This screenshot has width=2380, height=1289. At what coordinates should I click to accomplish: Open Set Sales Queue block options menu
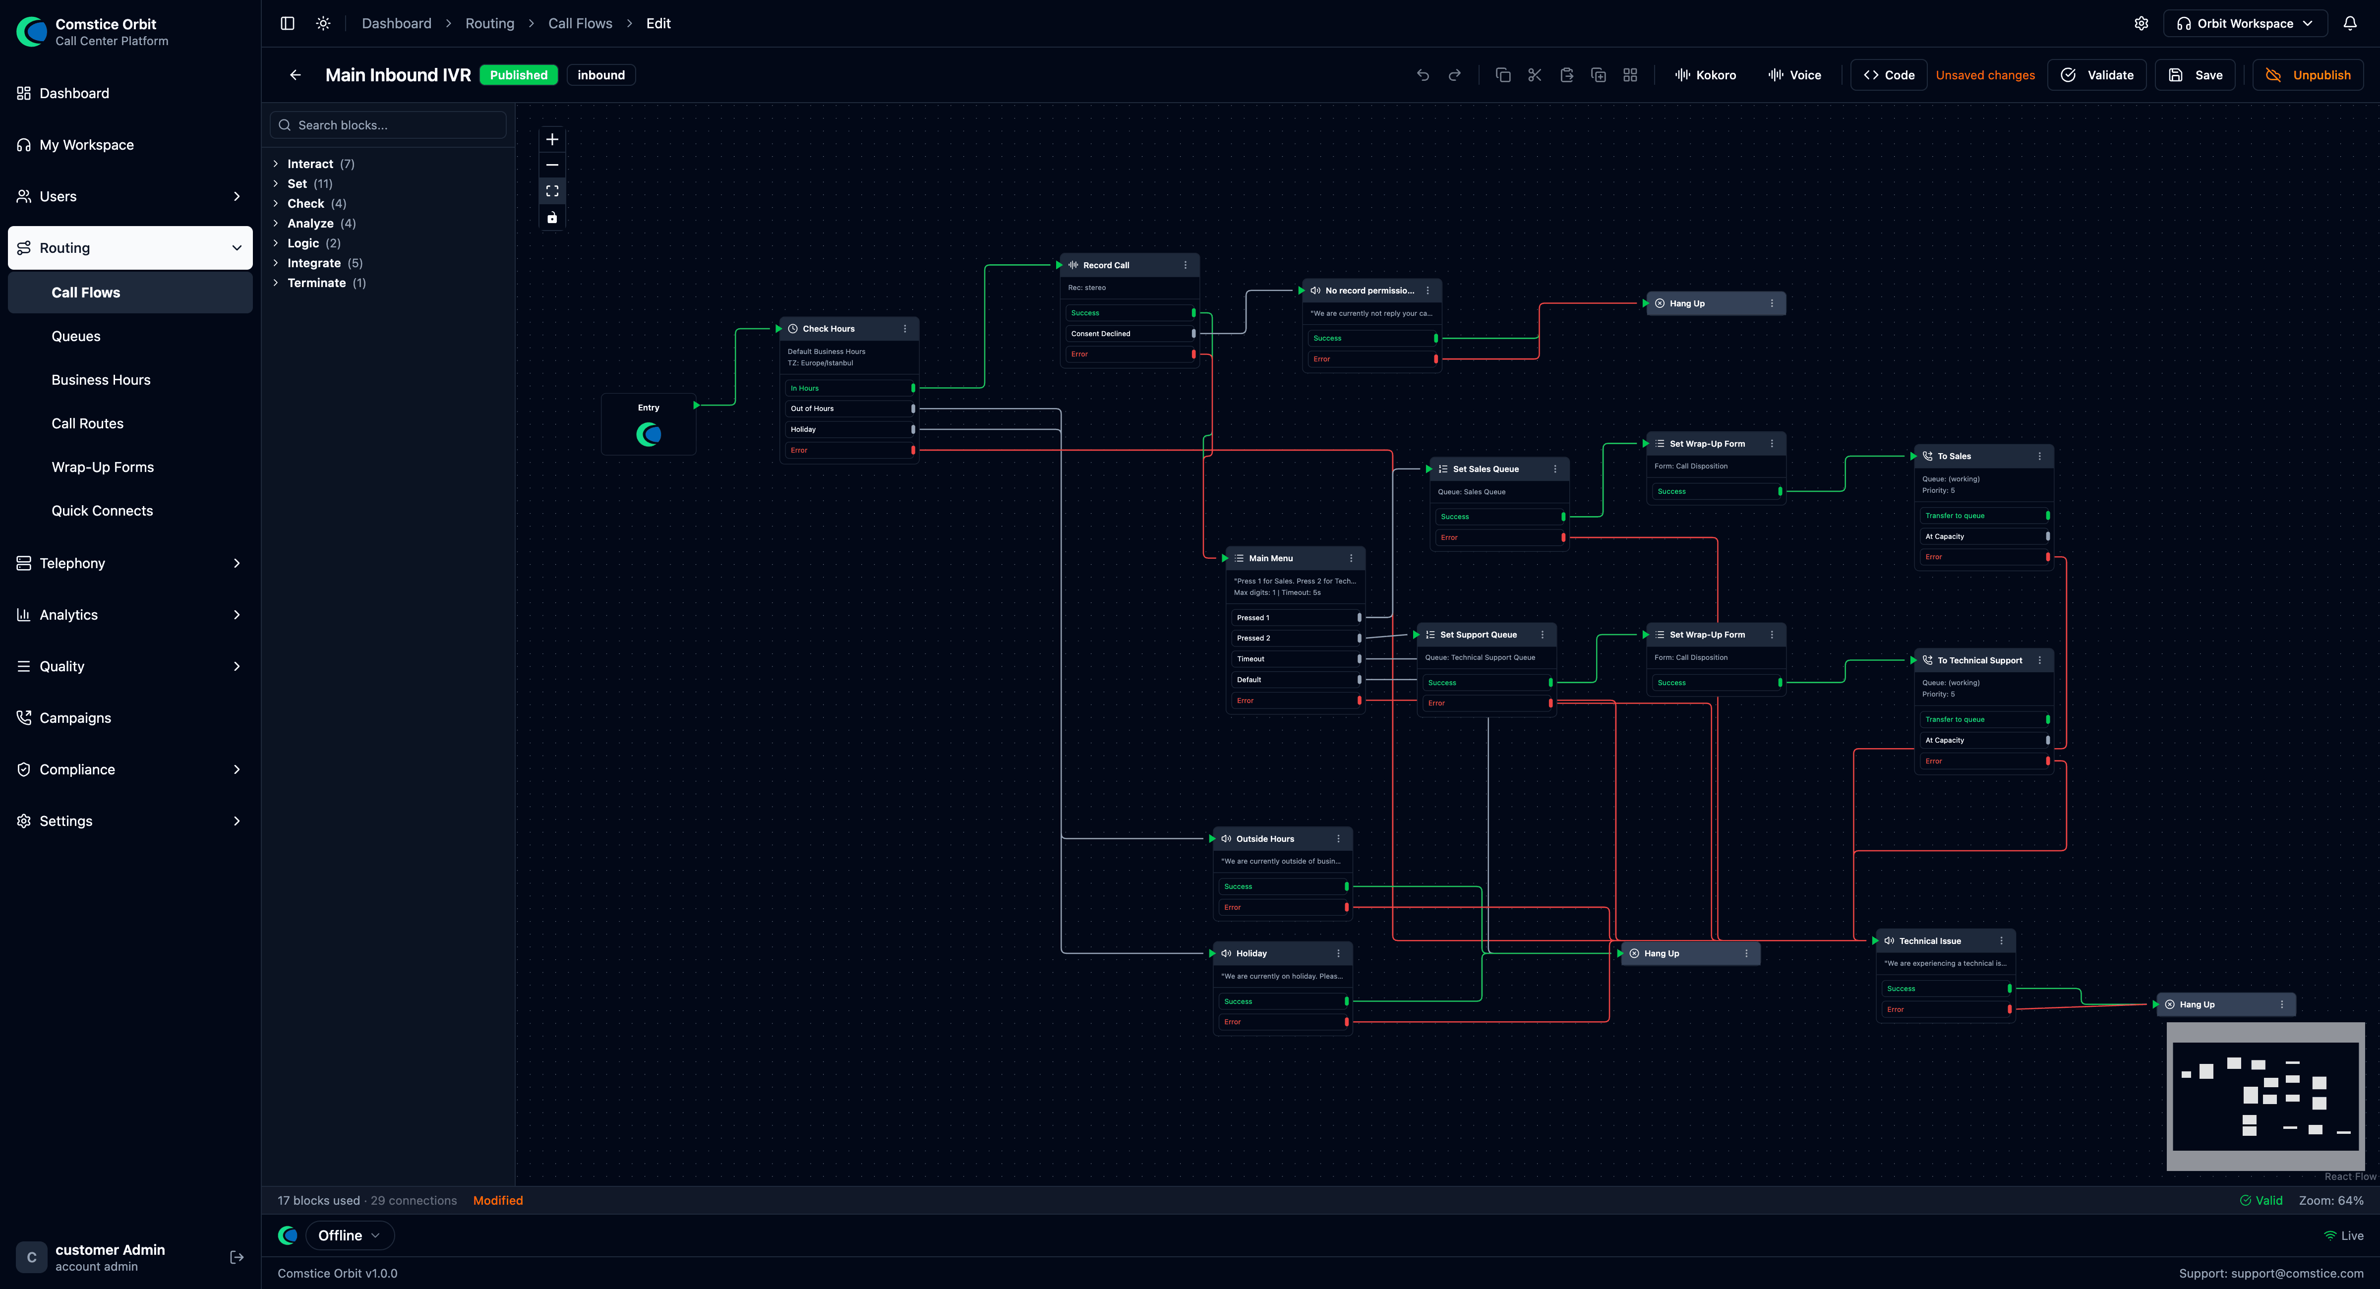1555,469
